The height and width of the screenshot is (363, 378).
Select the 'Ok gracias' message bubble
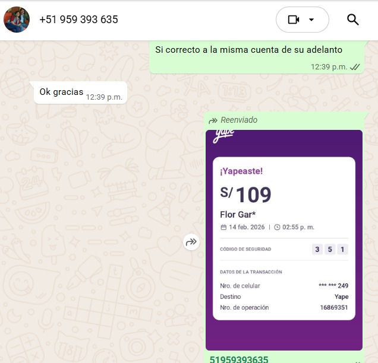pyautogui.click(x=80, y=93)
